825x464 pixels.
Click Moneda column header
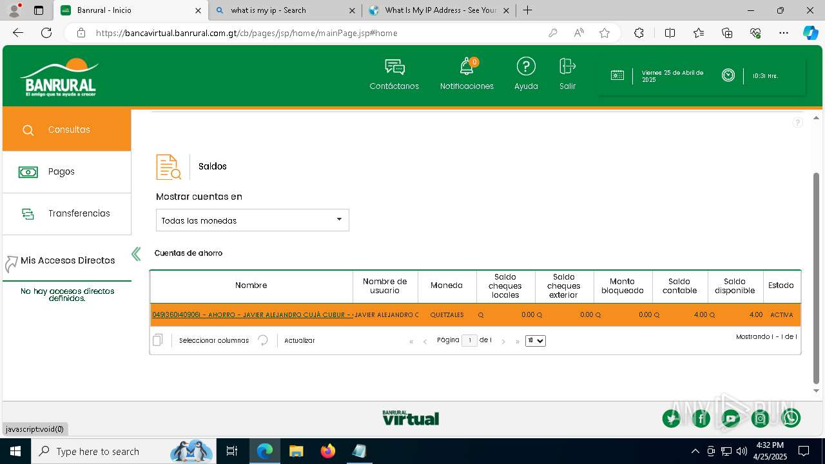(x=447, y=285)
